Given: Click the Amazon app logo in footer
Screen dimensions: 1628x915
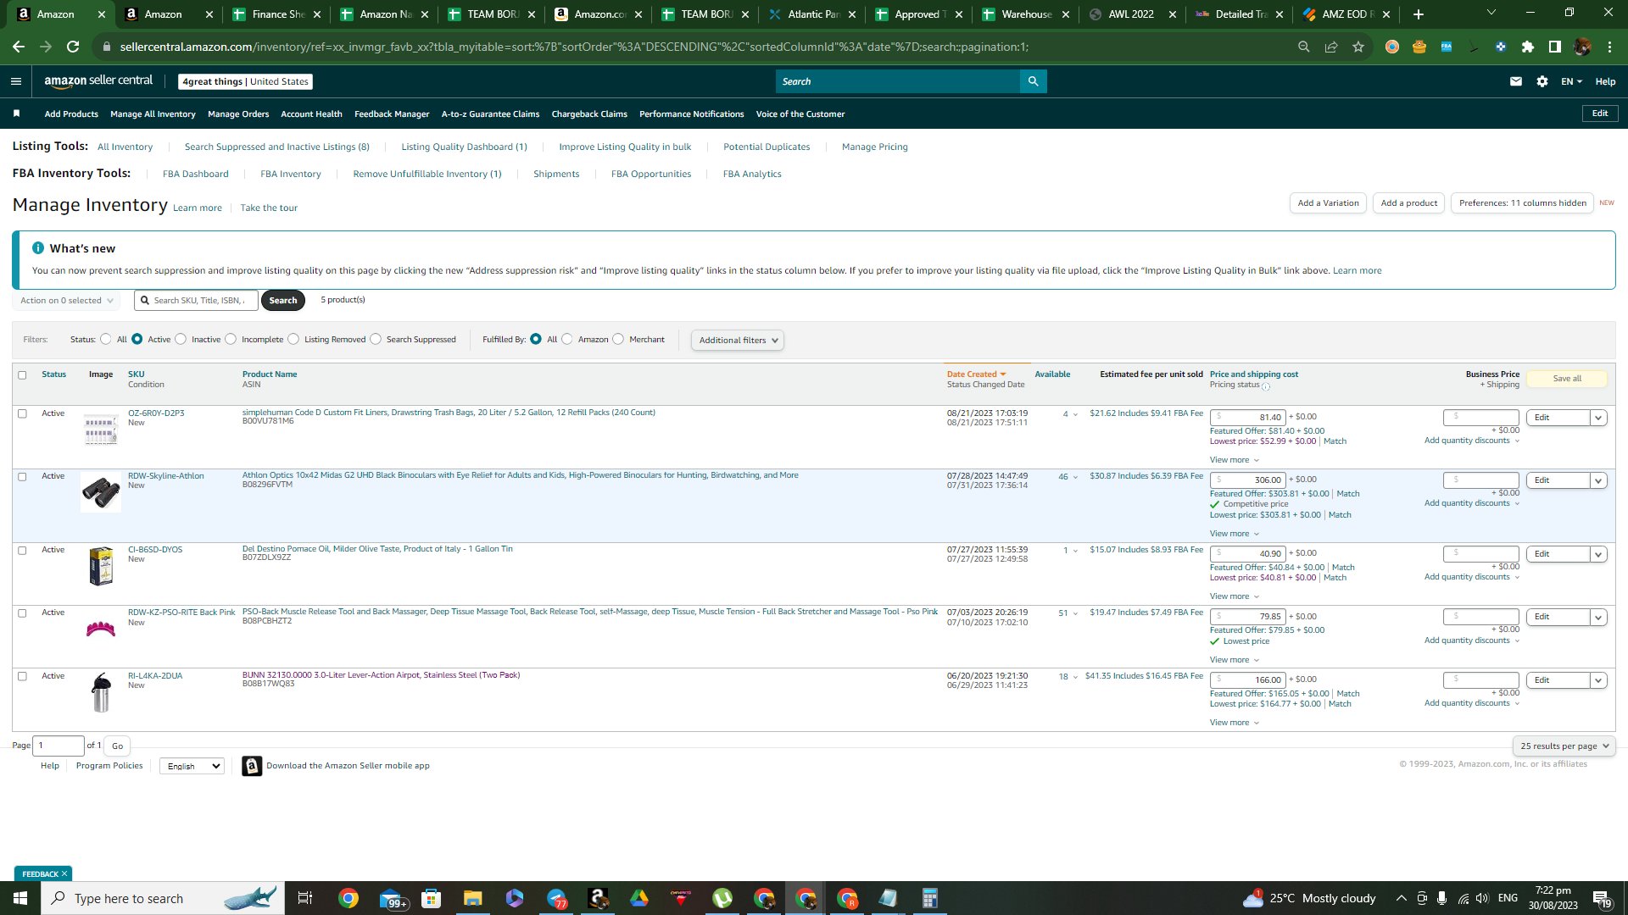Looking at the screenshot, I should pyautogui.click(x=252, y=766).
